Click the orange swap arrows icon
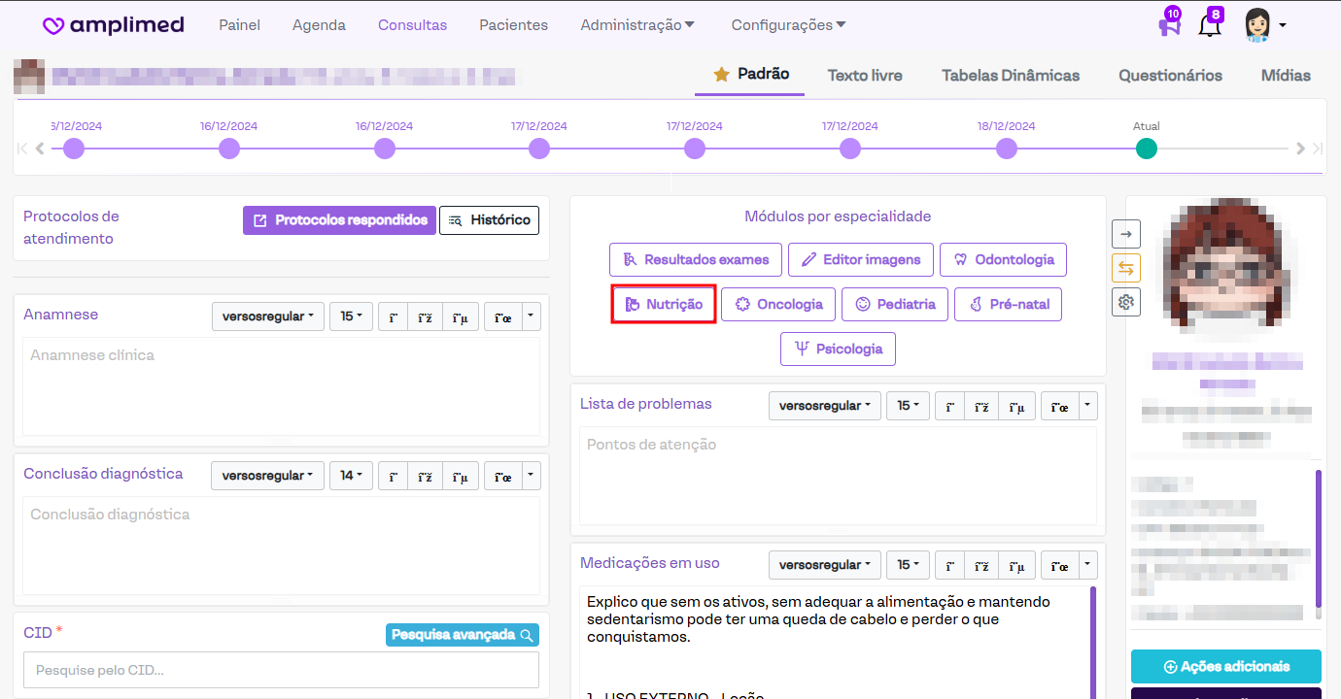The width and height of the screenshot is (1341, 699). [x=1126, y=268]
